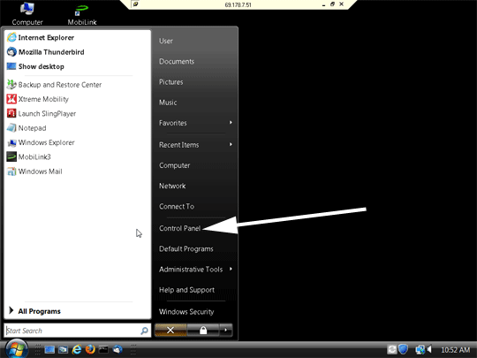Click the volume speaker tray icon
The image size is (477, 358).
point(429,349)
